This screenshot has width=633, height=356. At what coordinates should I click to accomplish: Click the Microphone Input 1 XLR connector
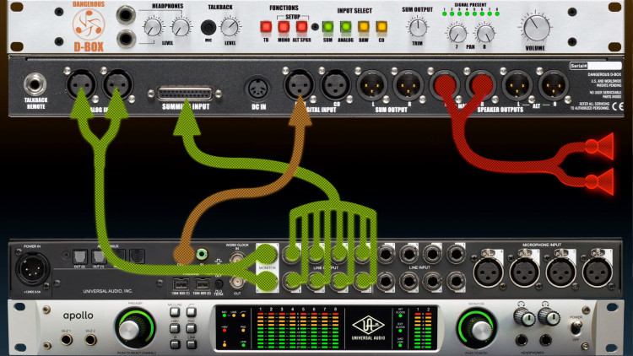click(x=598, y=272)
